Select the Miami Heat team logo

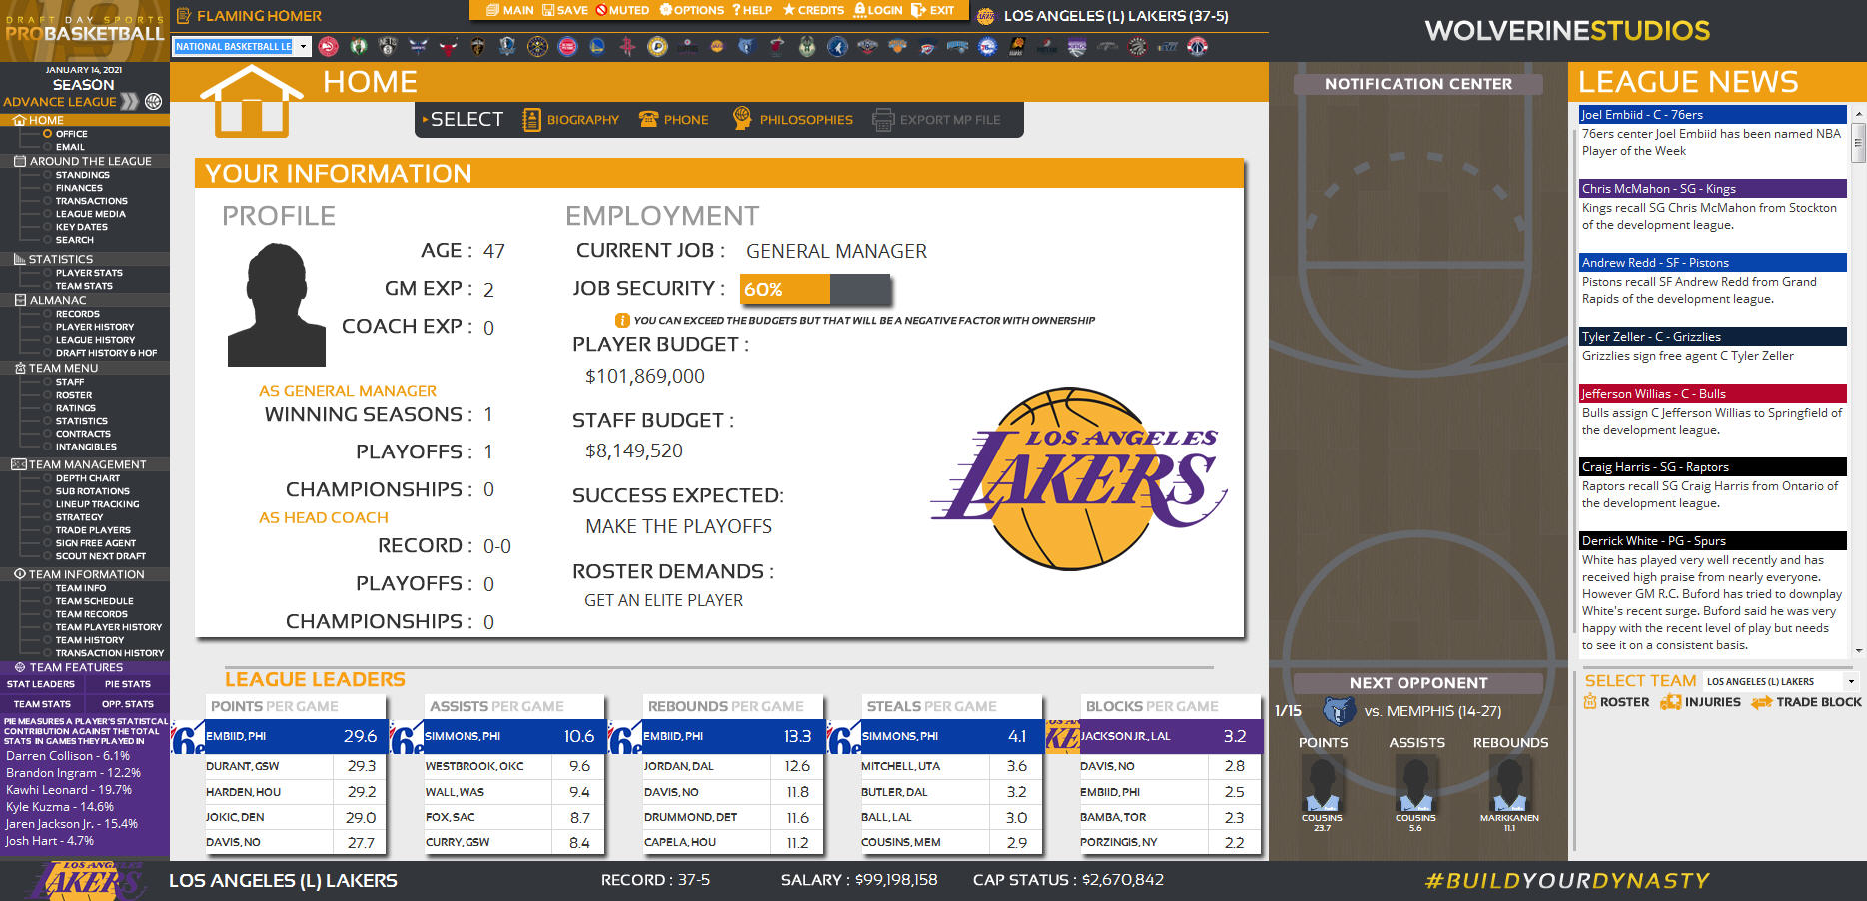pyautogui.click(x=777, y=46)
